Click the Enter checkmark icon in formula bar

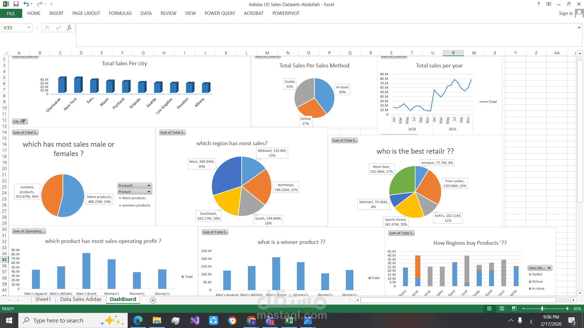58,28
